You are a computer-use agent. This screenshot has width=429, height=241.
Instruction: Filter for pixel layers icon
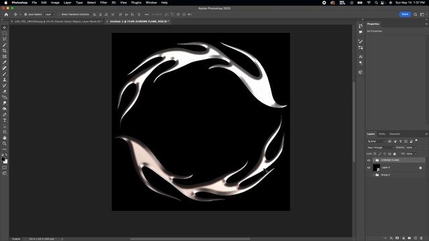pyautogui.click(x=389, y=141)
